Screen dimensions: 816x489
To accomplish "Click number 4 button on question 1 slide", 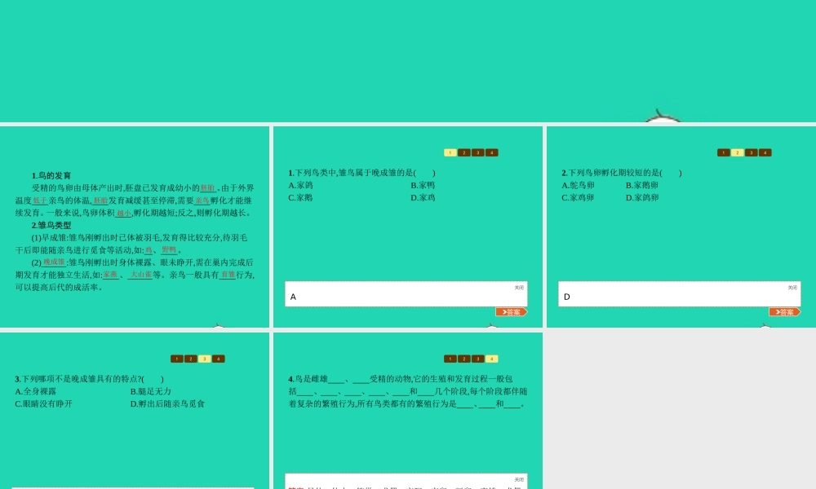I will [492, 152].
